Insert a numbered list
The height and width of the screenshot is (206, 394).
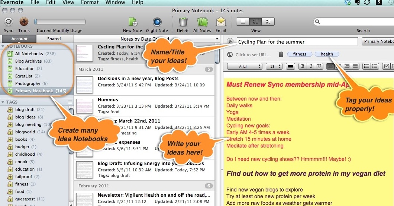pyautogui.click(x=375, y=66)
